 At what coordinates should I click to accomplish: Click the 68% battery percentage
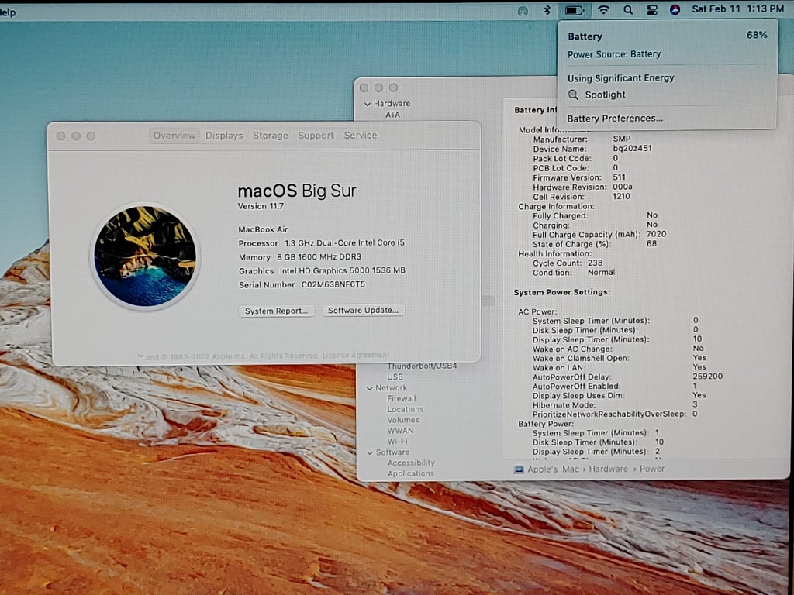pos(757,35)
